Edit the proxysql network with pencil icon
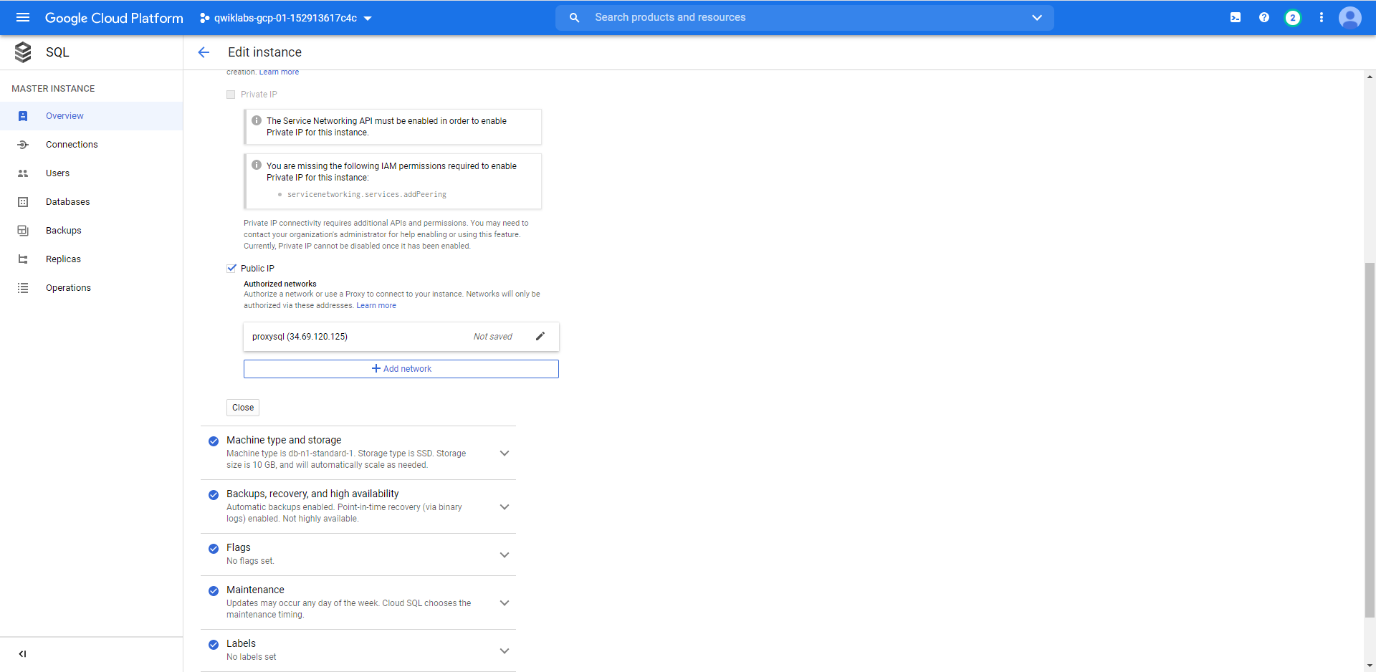 (540, 336)
